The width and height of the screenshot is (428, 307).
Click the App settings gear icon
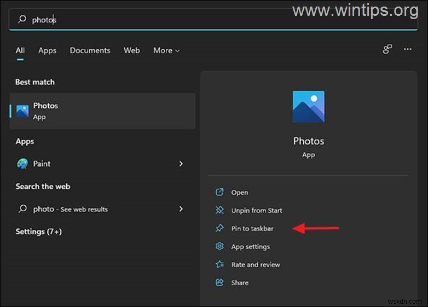(x=219, y=246)
